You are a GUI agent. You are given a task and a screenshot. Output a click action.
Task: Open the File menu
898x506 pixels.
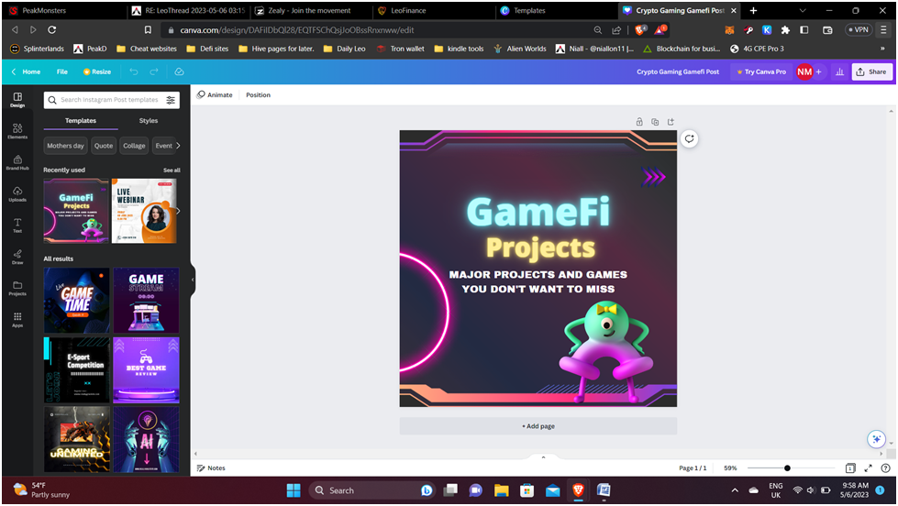[x=61, y=71]
